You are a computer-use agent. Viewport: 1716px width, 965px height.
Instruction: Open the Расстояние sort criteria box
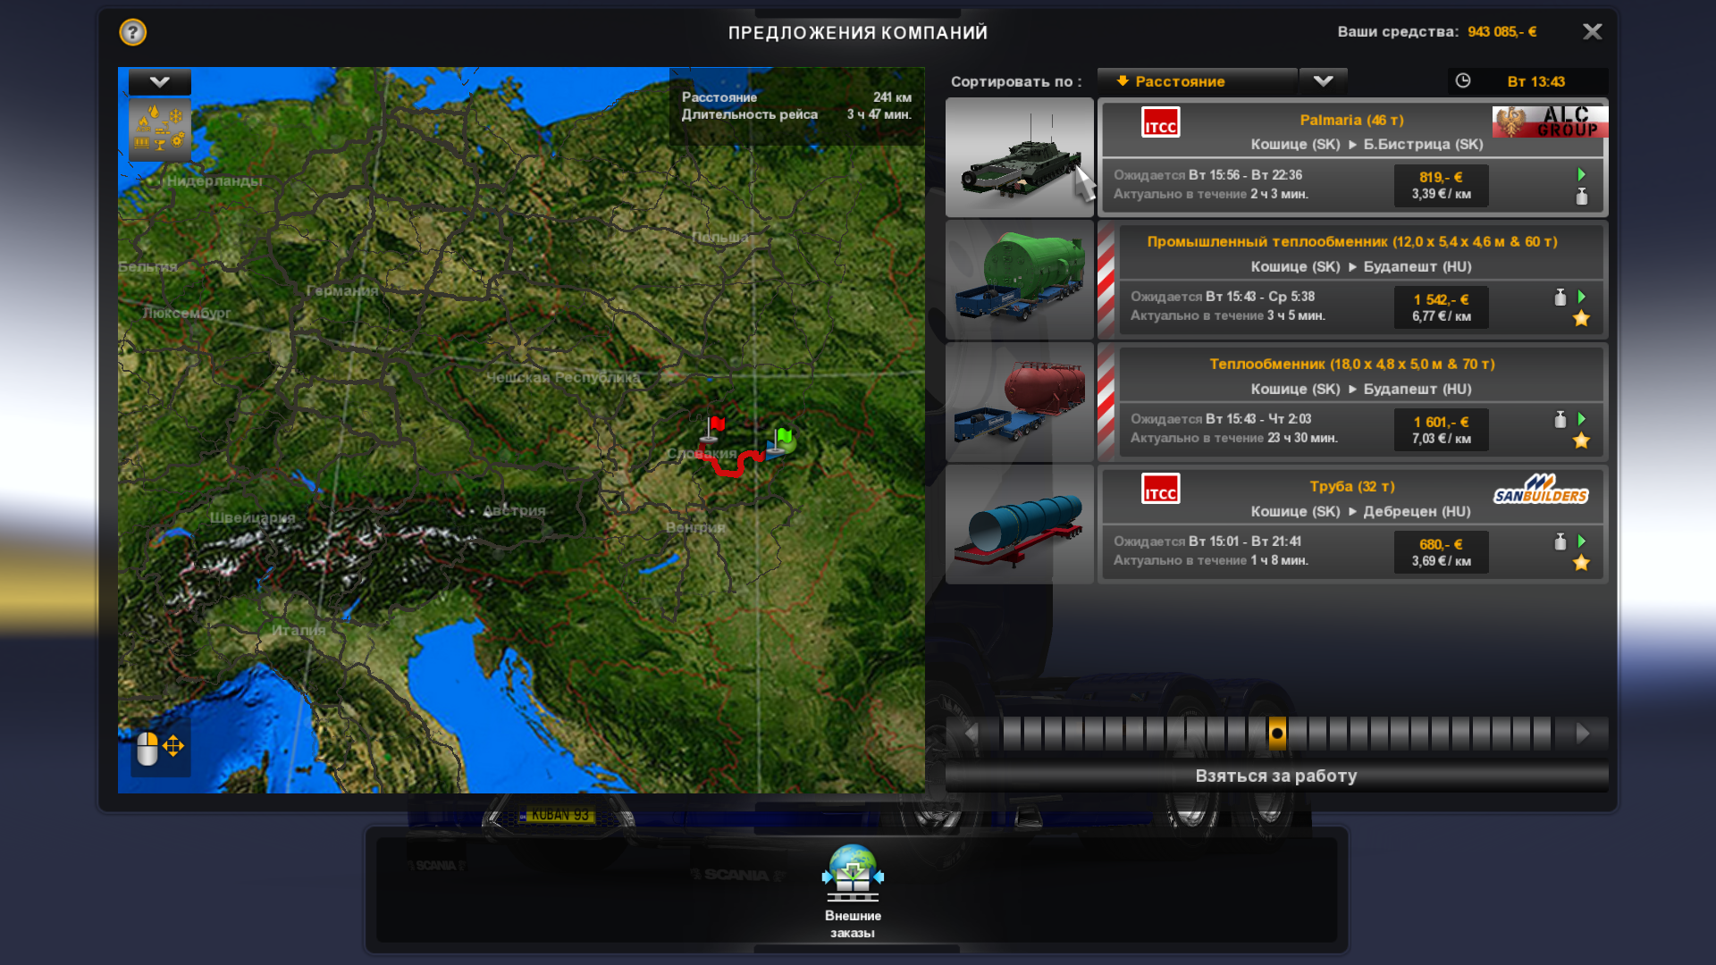1196,81
